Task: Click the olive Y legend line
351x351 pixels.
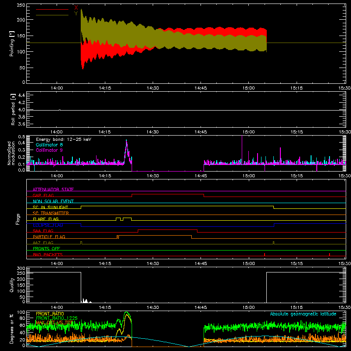Action: (x=52, y=15)
